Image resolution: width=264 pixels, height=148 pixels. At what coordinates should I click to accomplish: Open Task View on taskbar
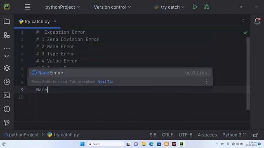(x=128, y=144)
